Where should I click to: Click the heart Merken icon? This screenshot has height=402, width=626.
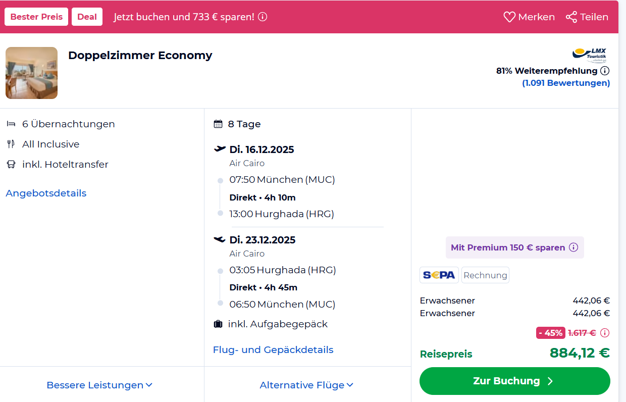(x=509, y=17)
